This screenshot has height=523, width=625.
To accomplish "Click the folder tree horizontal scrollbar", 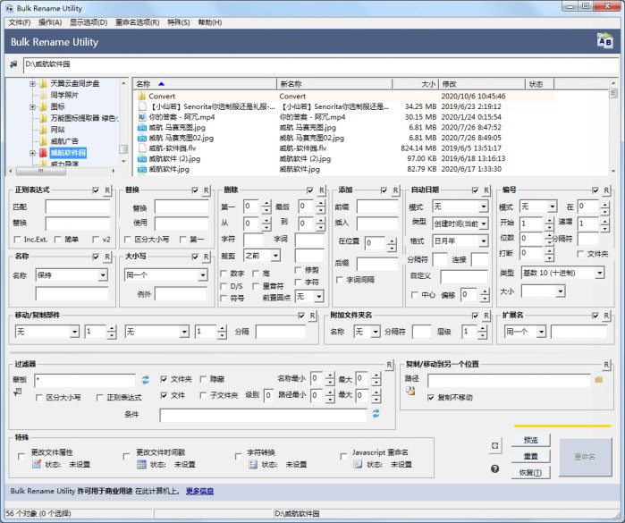I will (x=63, y=171).
